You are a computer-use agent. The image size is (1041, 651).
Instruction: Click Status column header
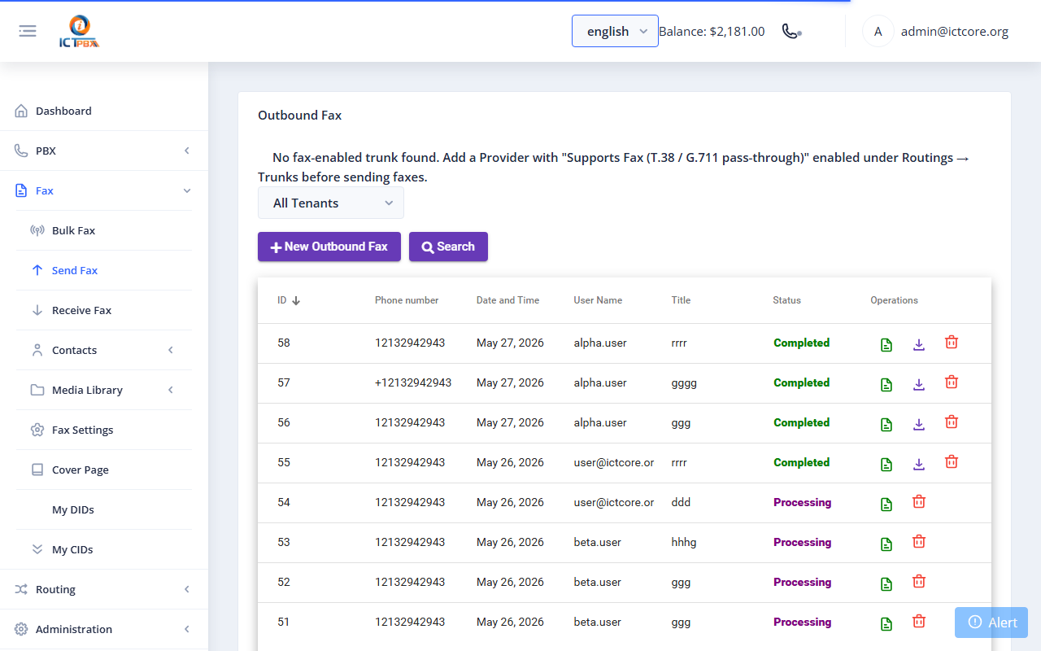click(786, 300)
